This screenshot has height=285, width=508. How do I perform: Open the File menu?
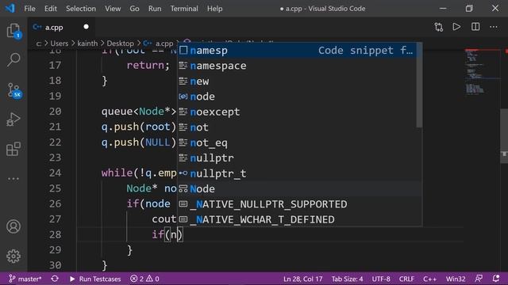[29, 9]
